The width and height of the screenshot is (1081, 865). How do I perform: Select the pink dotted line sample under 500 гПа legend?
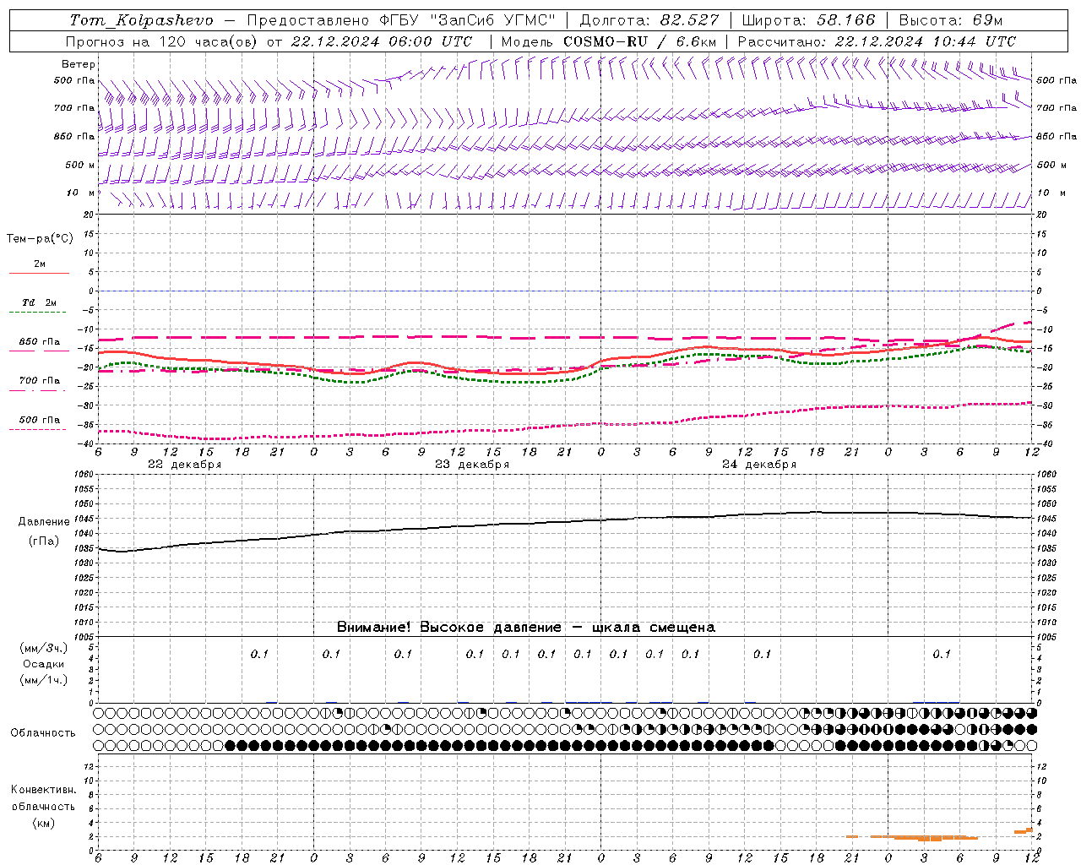(x=38, y=429)
